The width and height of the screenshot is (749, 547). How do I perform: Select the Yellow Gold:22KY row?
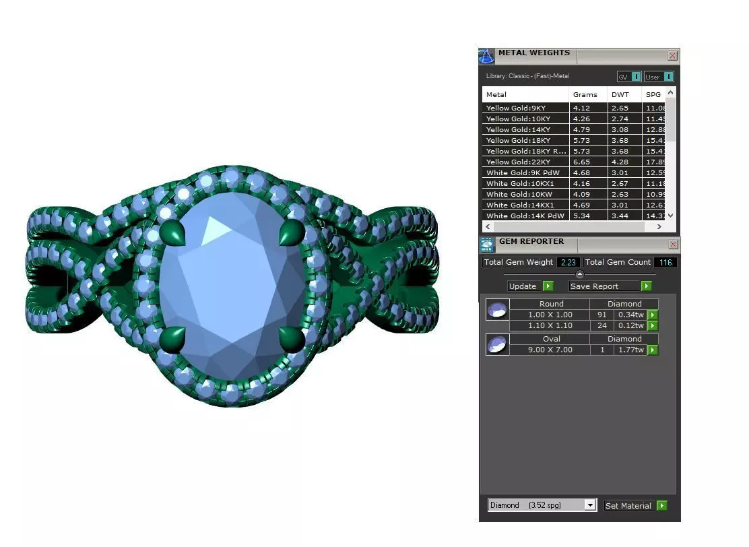coord(574,162)
